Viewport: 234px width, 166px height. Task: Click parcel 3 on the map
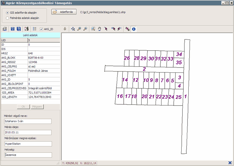tap(179, 77)
